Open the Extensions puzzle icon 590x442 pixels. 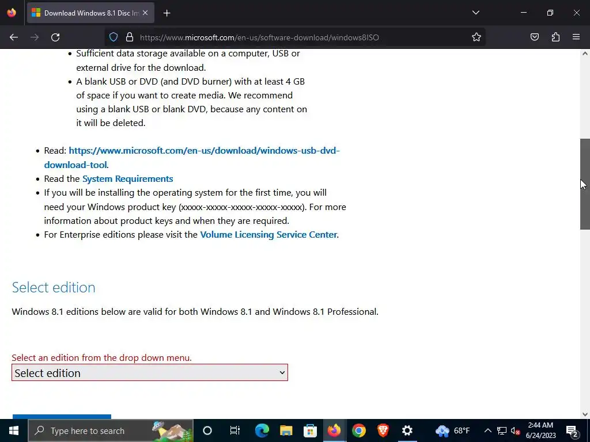coord(555,37)
